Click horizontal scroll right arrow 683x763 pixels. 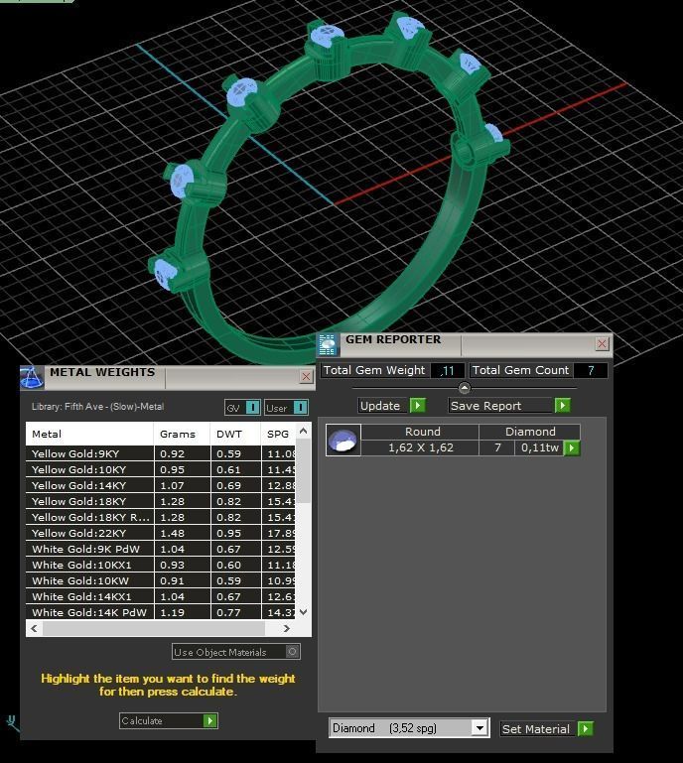tap(286, 629)
